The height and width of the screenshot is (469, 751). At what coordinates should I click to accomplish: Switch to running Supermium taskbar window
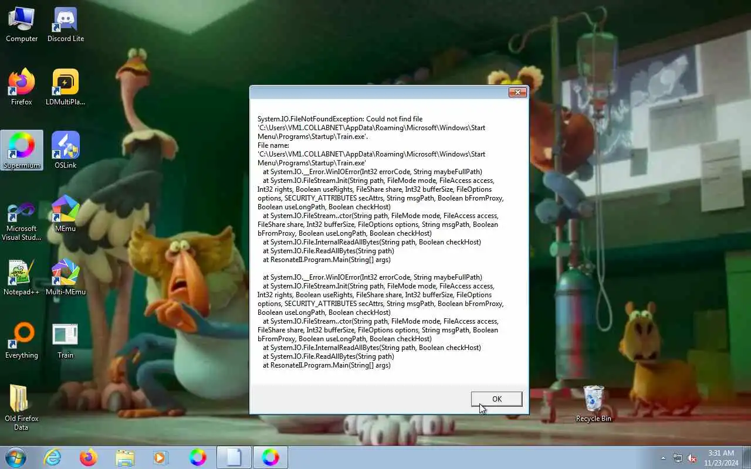[270, 457]
